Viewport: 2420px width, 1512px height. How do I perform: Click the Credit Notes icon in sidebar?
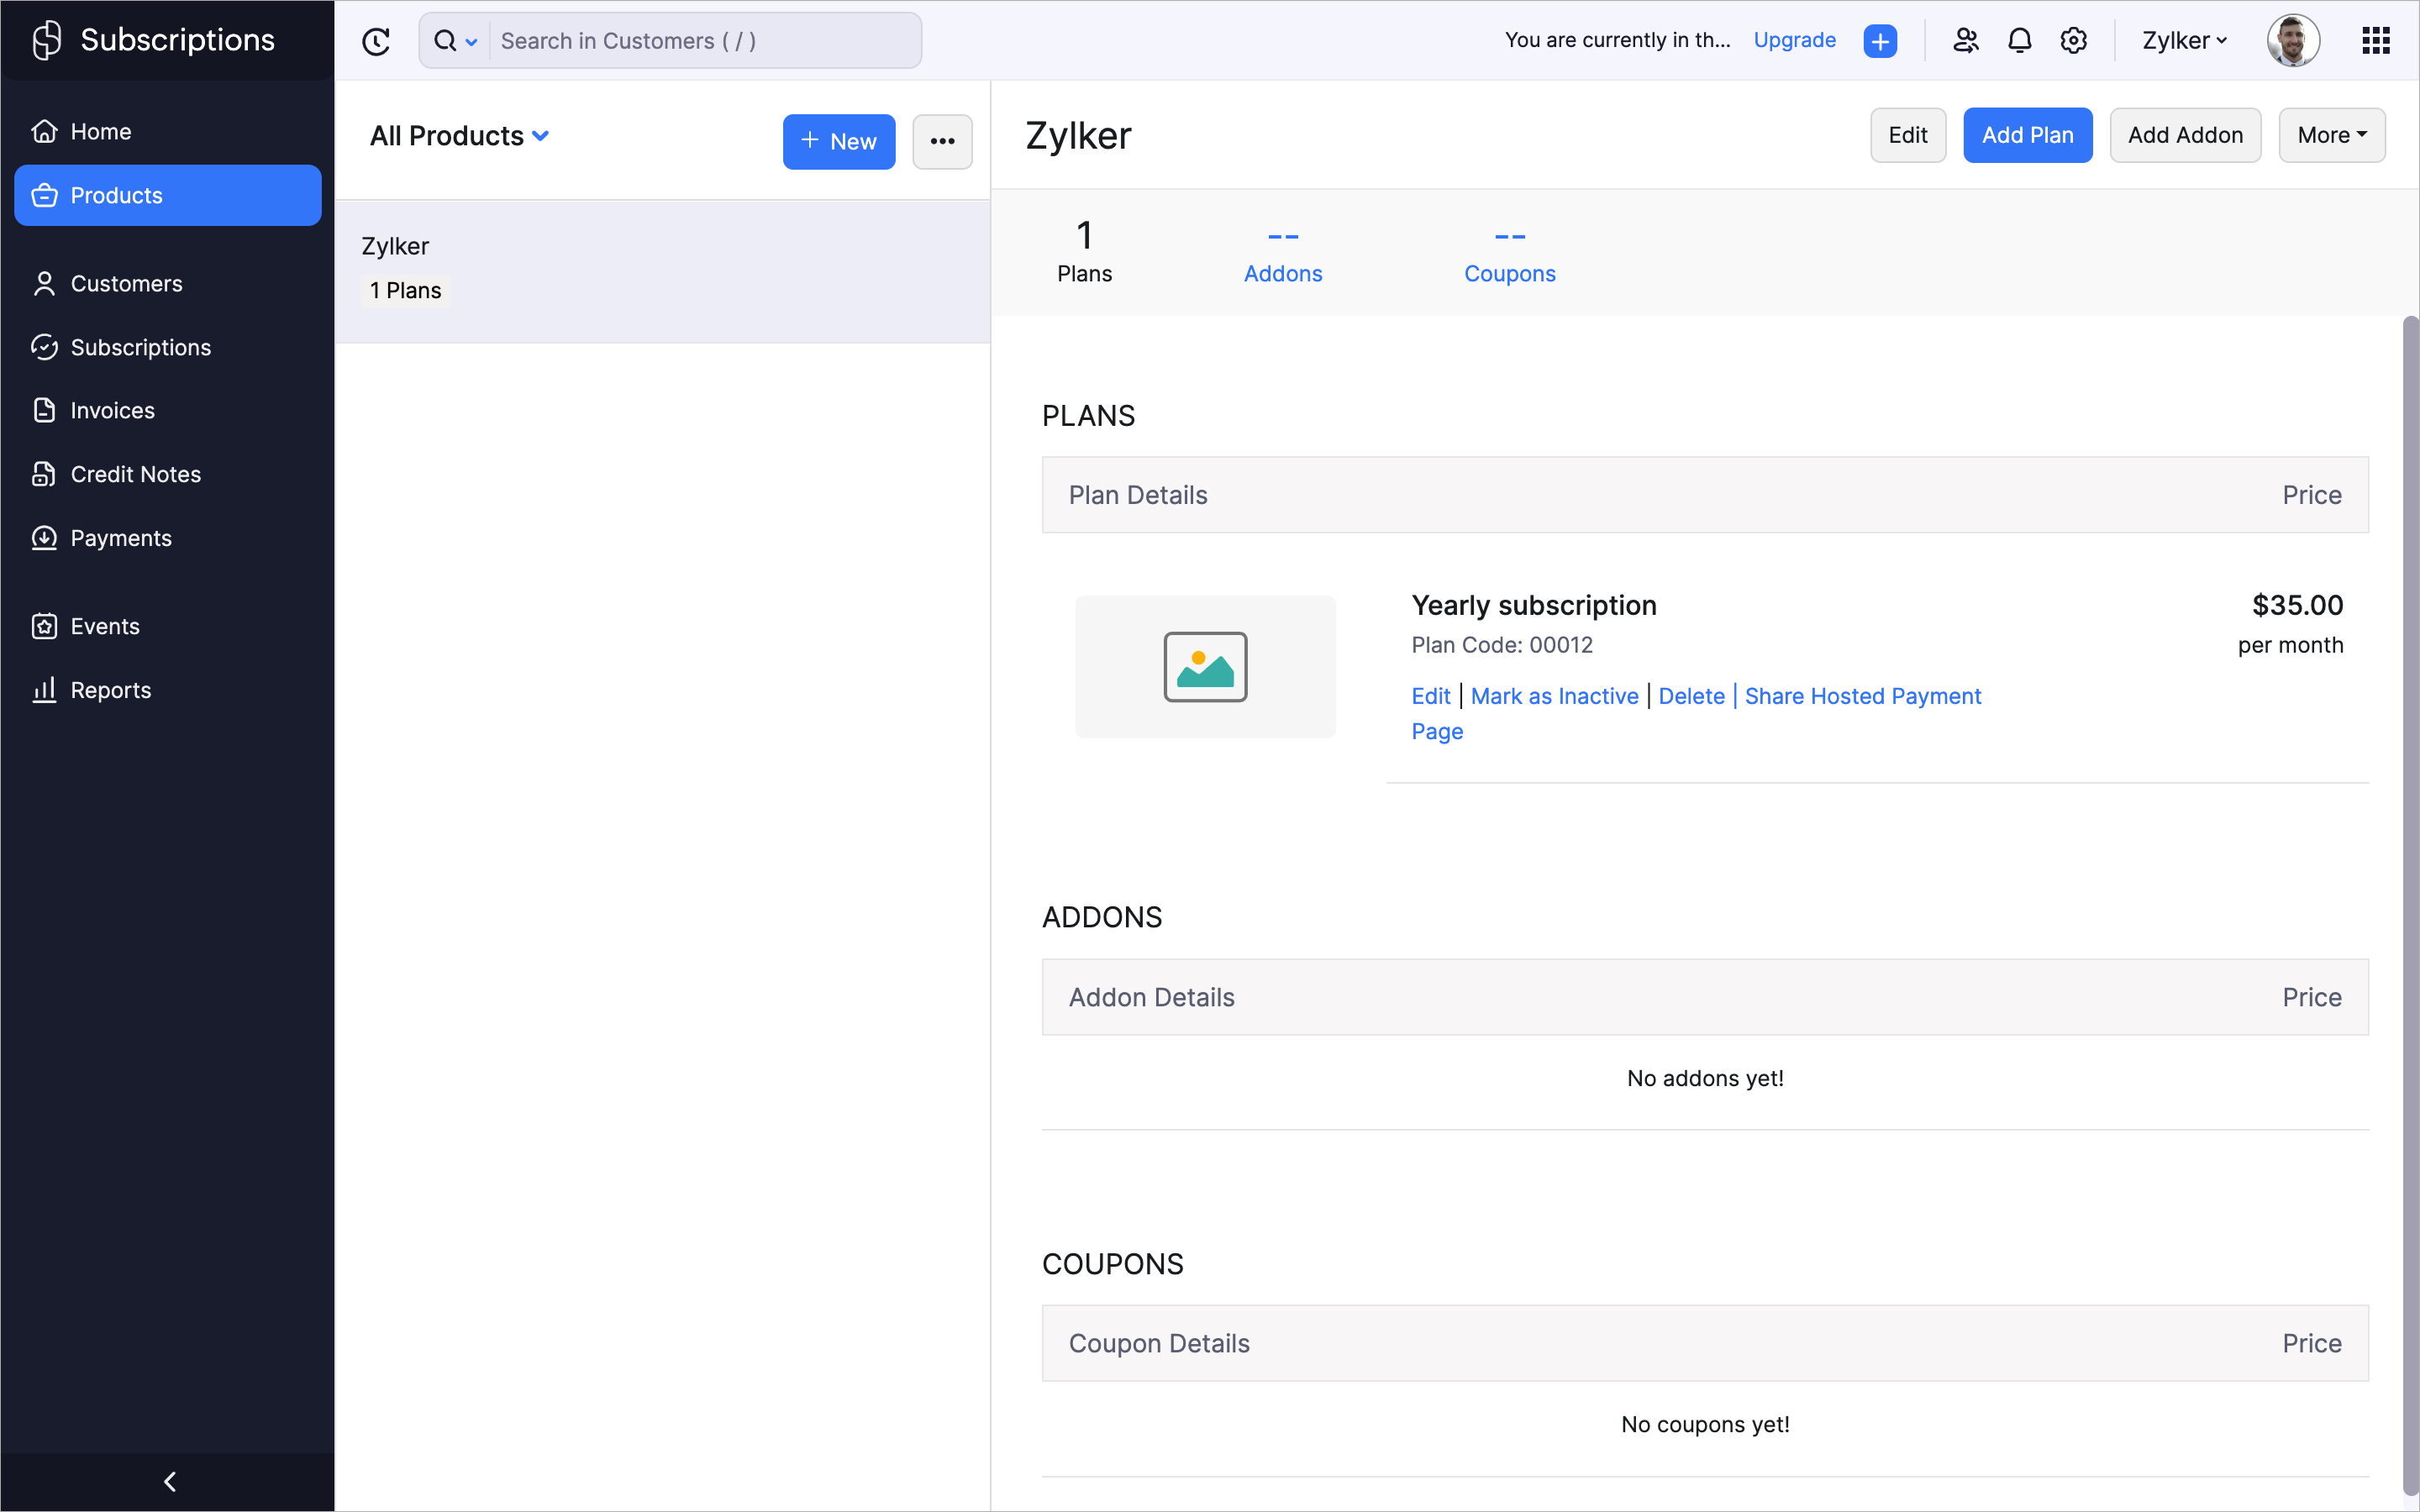pyautogui.click(x=44, y=474)
